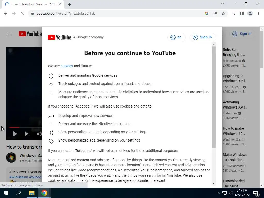Screen dimensions: 264x198
Task: Toggle Chrome side panel
Action: [242, 13]
